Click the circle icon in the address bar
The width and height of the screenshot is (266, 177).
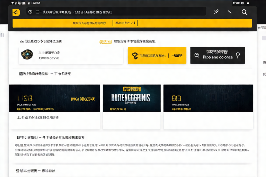click(x=30, y=12)
